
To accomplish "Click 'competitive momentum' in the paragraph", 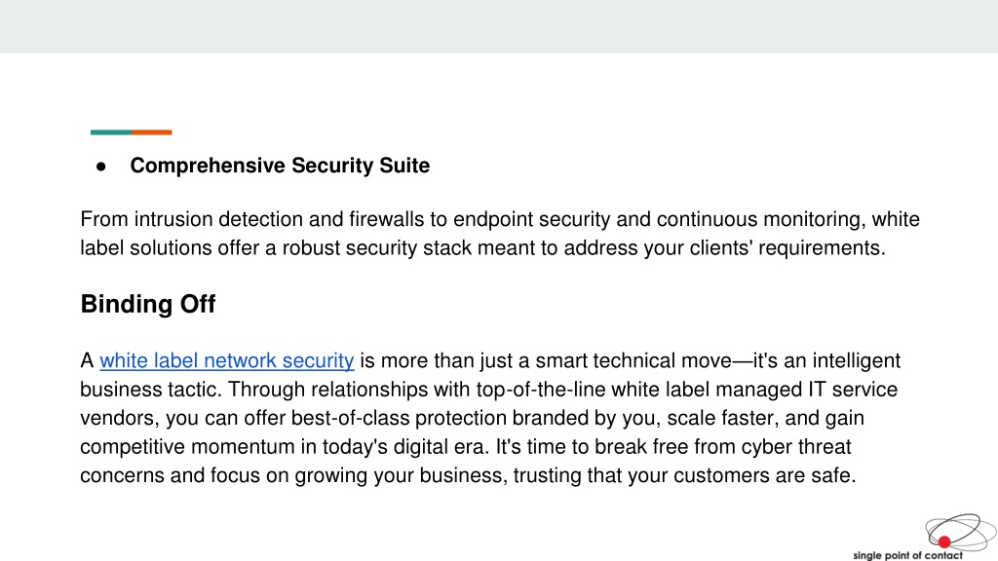I will click(x=188, y=446).
